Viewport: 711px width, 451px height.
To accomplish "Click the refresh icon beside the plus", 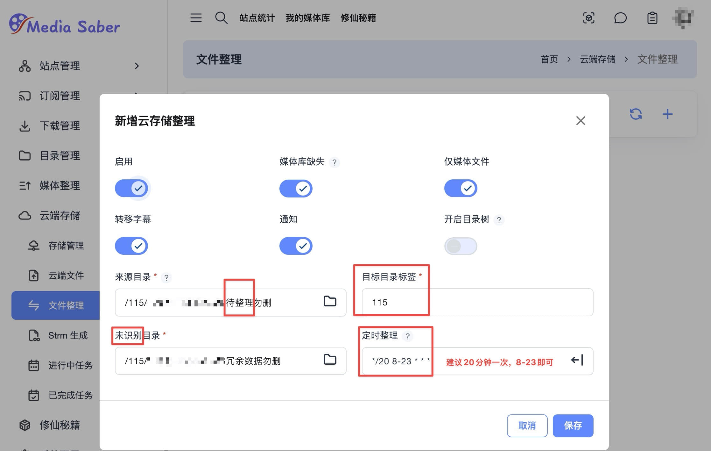I will [636, 114].
